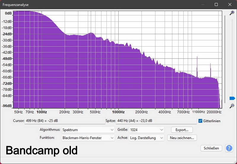The width and height of the screenshot is (237, 164).
Task: Click the Export... button
Action: [x=182, y=130]
